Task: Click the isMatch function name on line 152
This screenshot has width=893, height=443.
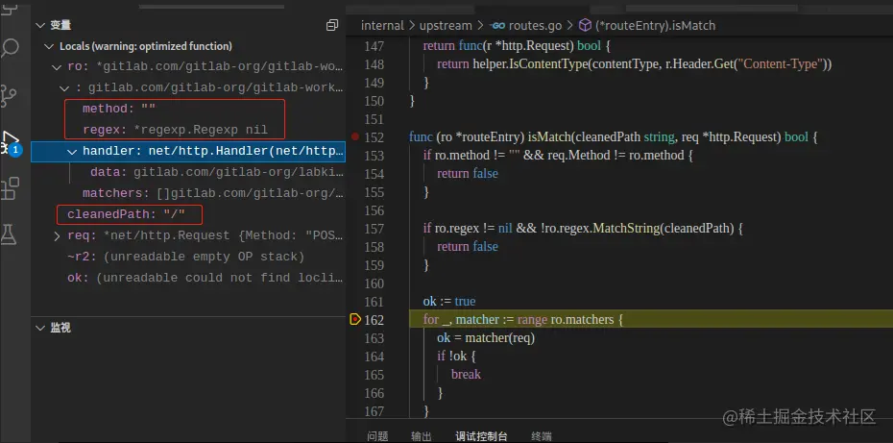Action: click(548, 136)
